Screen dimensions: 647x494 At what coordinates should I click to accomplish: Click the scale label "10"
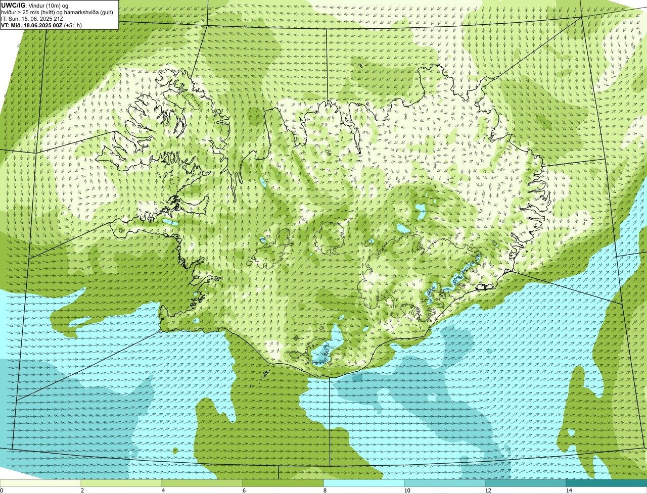coord(407,490)
